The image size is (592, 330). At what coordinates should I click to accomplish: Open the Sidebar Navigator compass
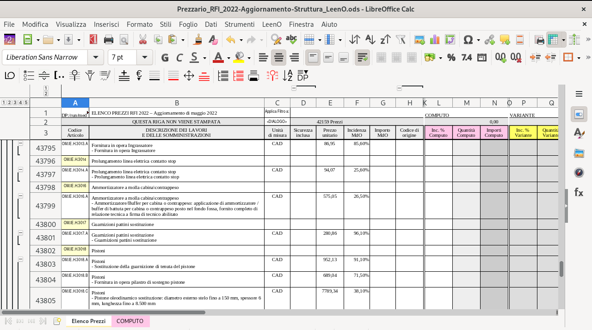579,172
